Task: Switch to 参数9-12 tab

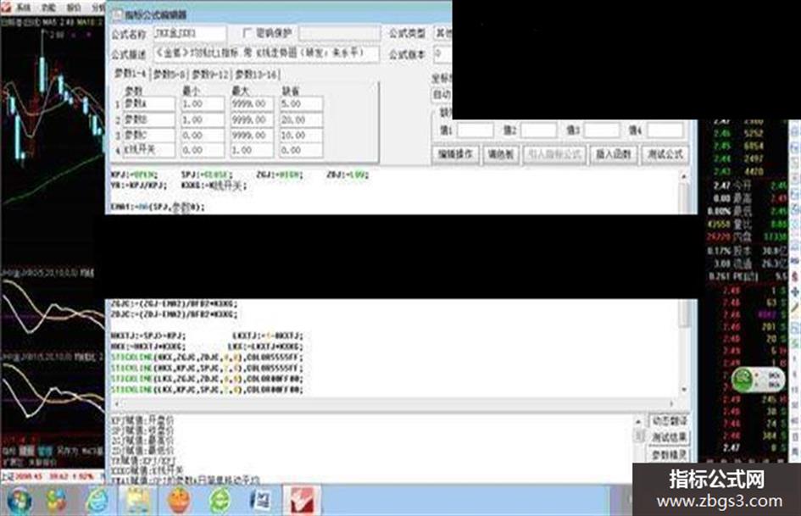Action: click(x=210, y=75)
